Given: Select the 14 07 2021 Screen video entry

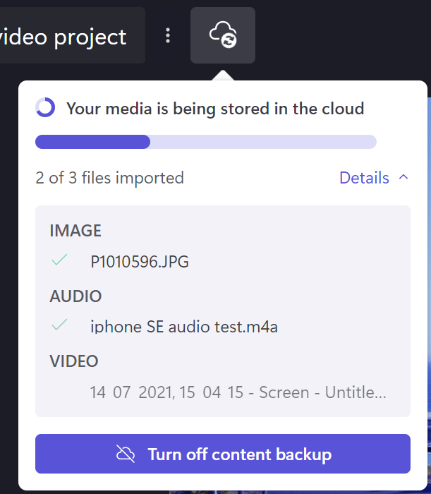Looking at the screenshot, I should pos(238,392).
